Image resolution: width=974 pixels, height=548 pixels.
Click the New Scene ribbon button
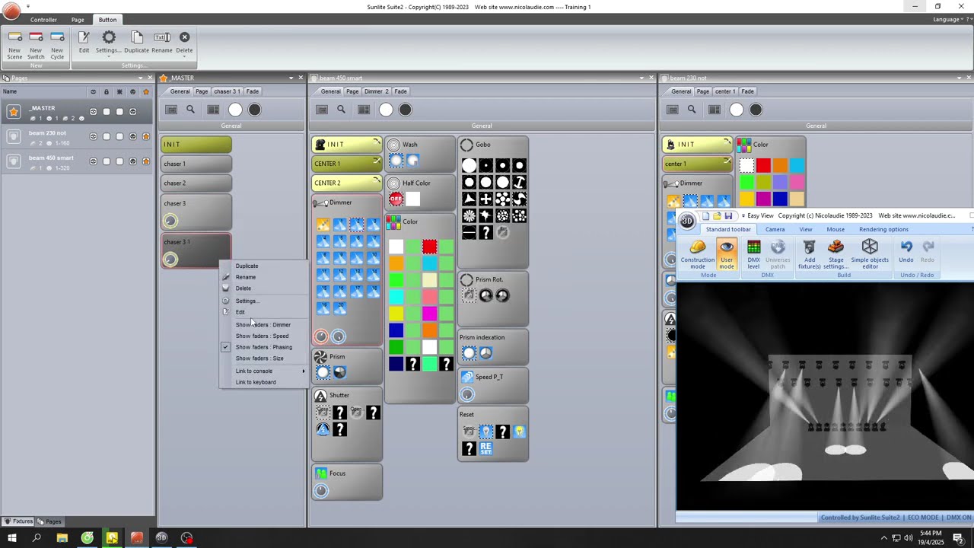tap(14, 45)
